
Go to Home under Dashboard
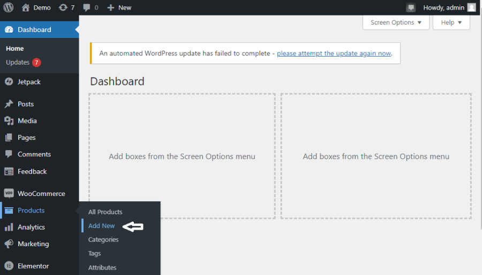click(15, 49)
